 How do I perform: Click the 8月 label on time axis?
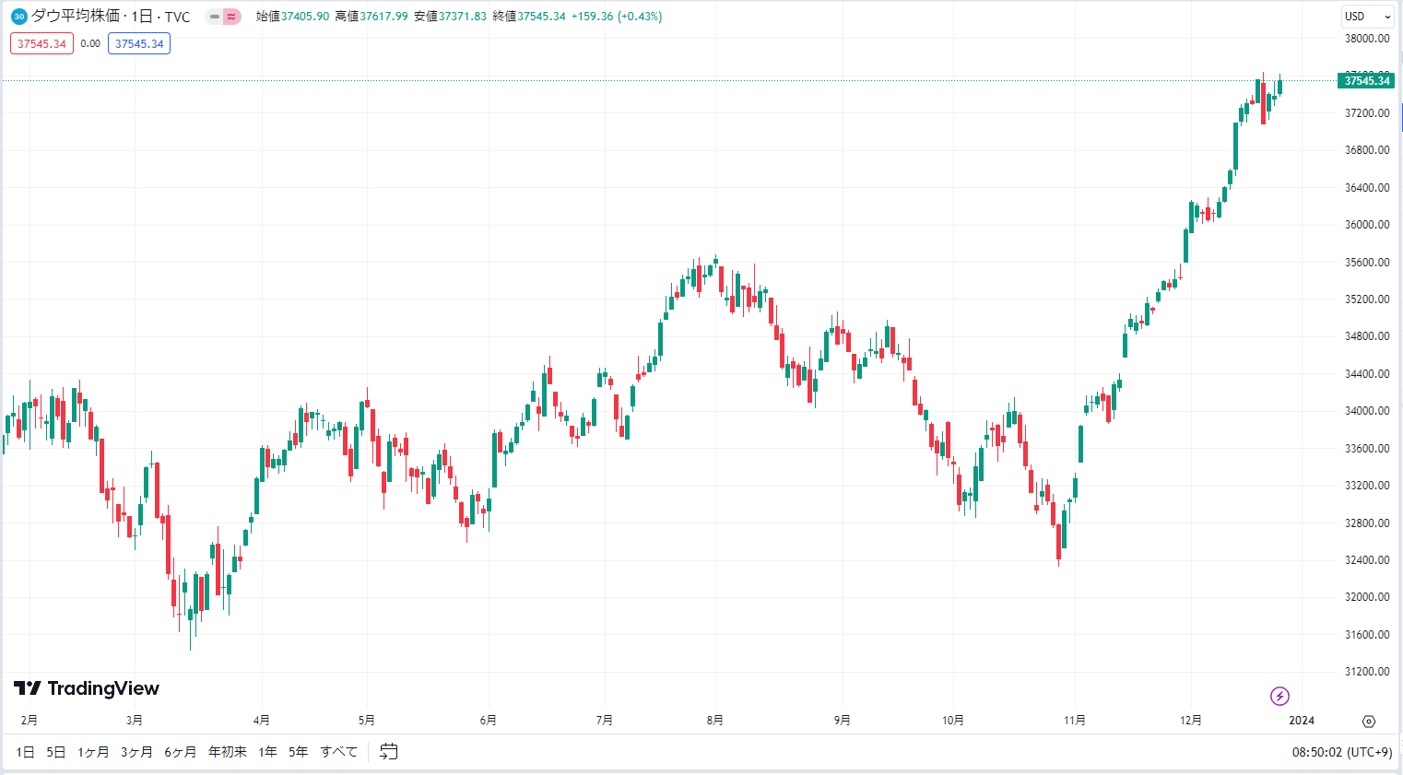714,721
